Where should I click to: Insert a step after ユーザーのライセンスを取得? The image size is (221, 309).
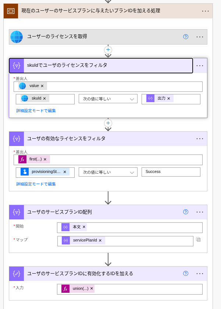108,50
